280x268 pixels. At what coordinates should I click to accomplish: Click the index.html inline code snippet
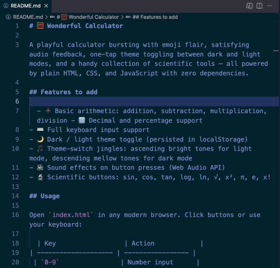coord(71,215)
